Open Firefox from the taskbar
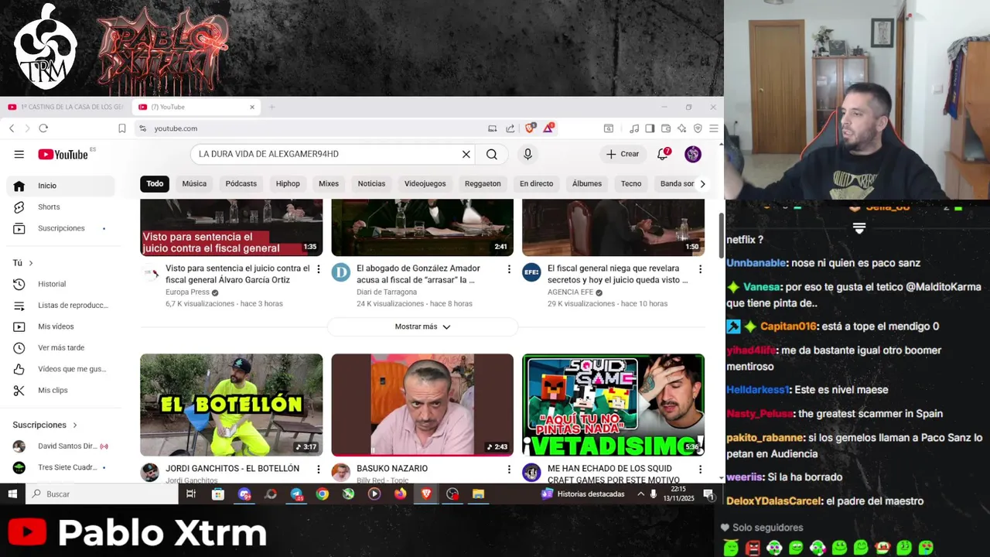 400,494
